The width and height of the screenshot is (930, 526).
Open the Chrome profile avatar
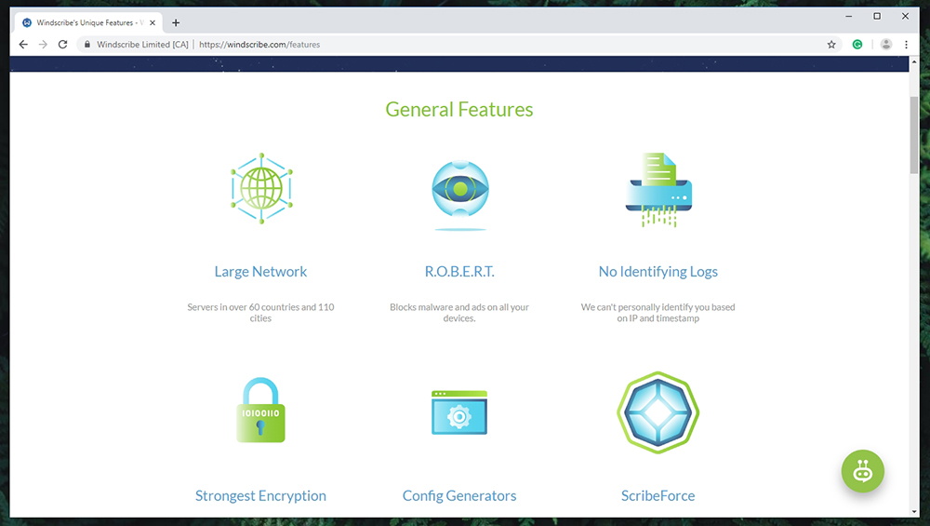pyautogui.click(x=886, y=45)
